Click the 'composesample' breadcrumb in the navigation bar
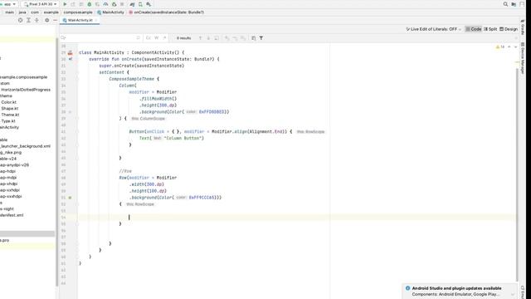 pyautogui.click(x=78, y=12)
